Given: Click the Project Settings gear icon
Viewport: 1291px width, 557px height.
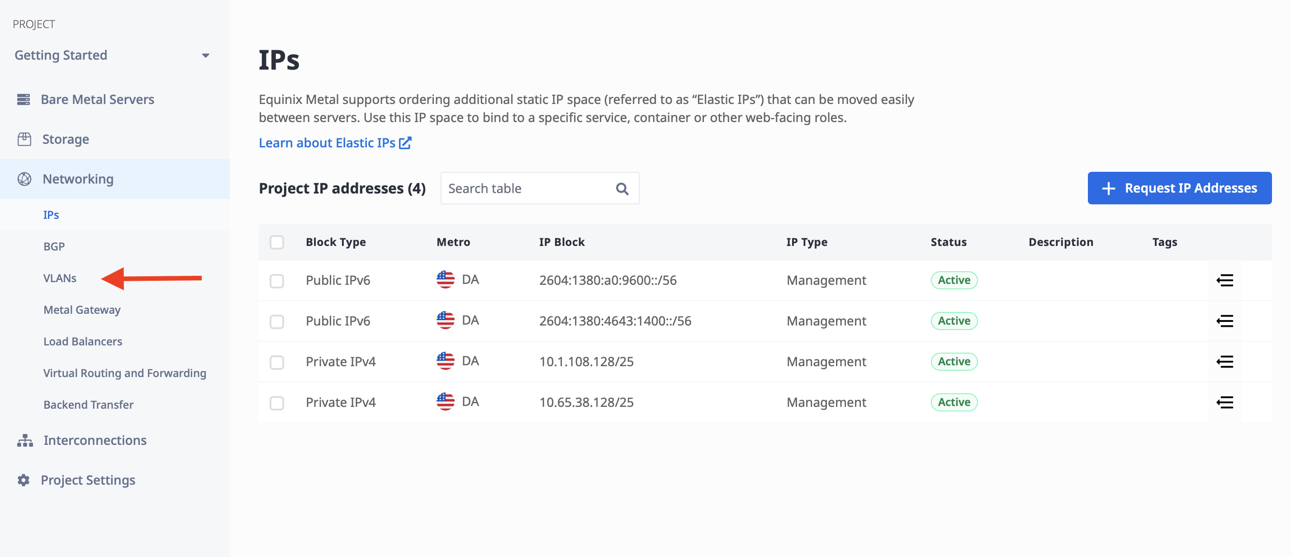Looking at the screenshot, I should coord(23,479).
